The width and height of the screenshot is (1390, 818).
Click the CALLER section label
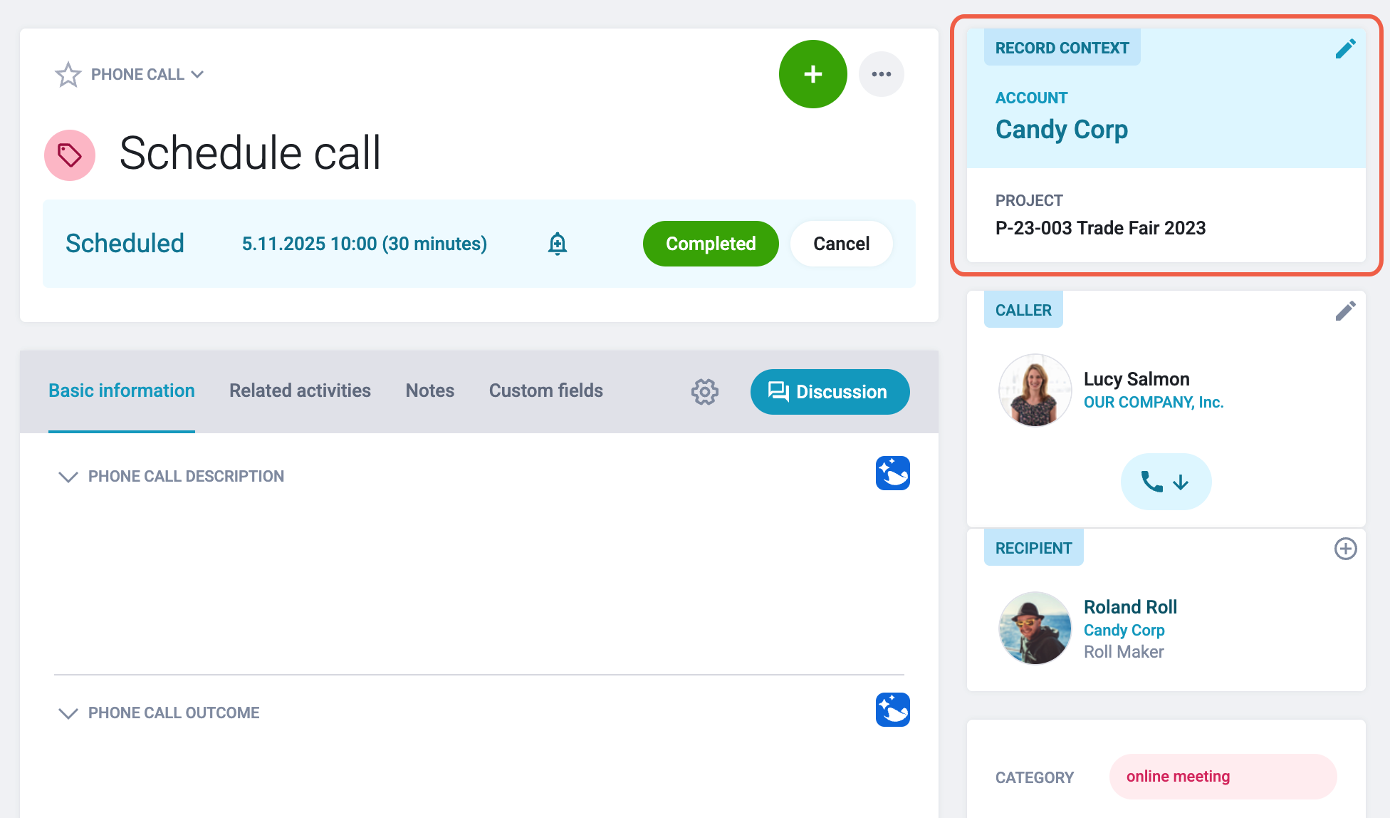1023,310
